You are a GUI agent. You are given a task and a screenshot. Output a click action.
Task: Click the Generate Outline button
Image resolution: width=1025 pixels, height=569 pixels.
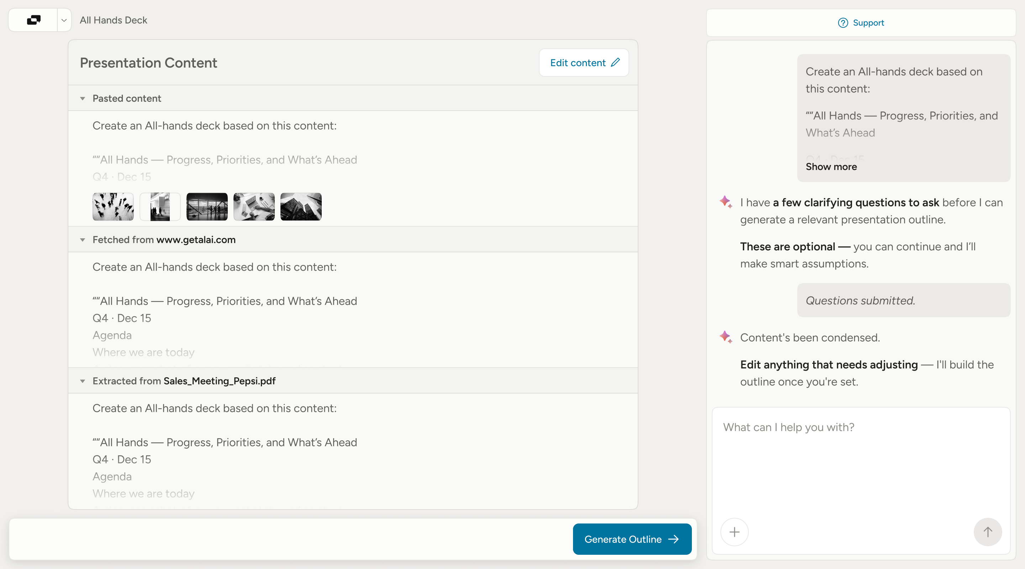click(x=632, y=539)
